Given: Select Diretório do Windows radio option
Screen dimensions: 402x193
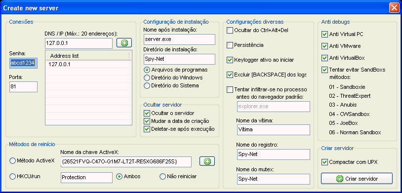Looking at the screenshot, I should [x=147, y=77].
